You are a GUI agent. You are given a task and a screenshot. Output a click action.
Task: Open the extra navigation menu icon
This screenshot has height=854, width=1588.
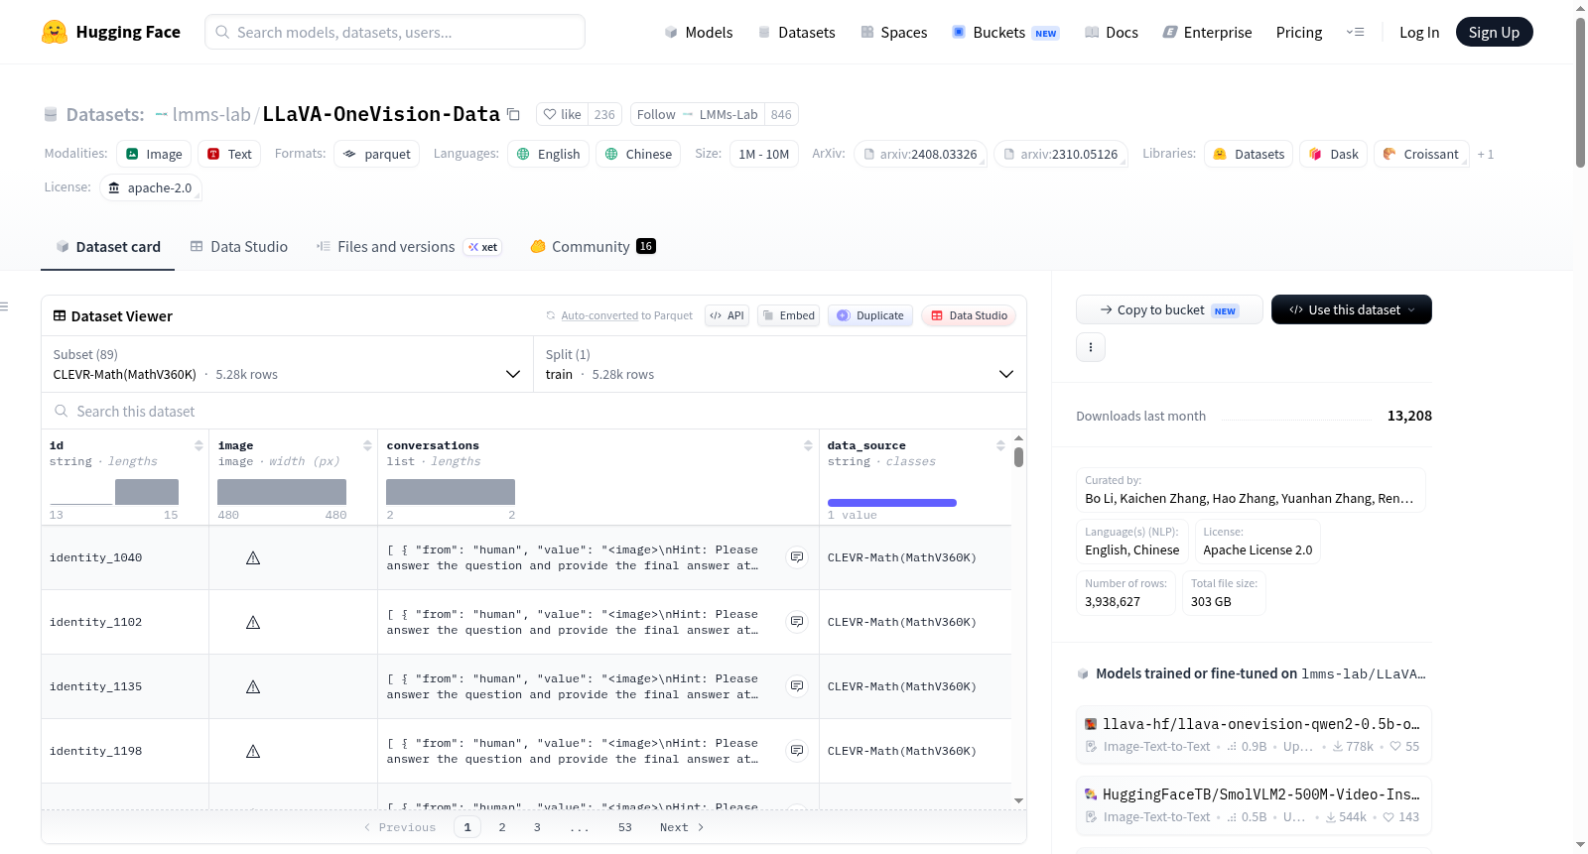[1355, 32]
